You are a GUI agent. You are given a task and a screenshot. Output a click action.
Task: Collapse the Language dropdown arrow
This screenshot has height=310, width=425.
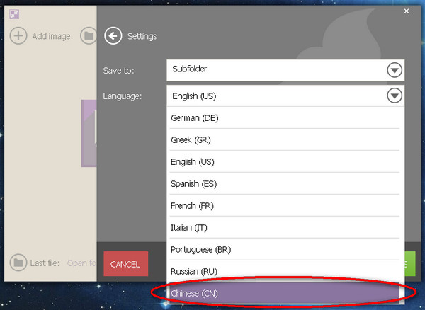[x=395, y=96]
